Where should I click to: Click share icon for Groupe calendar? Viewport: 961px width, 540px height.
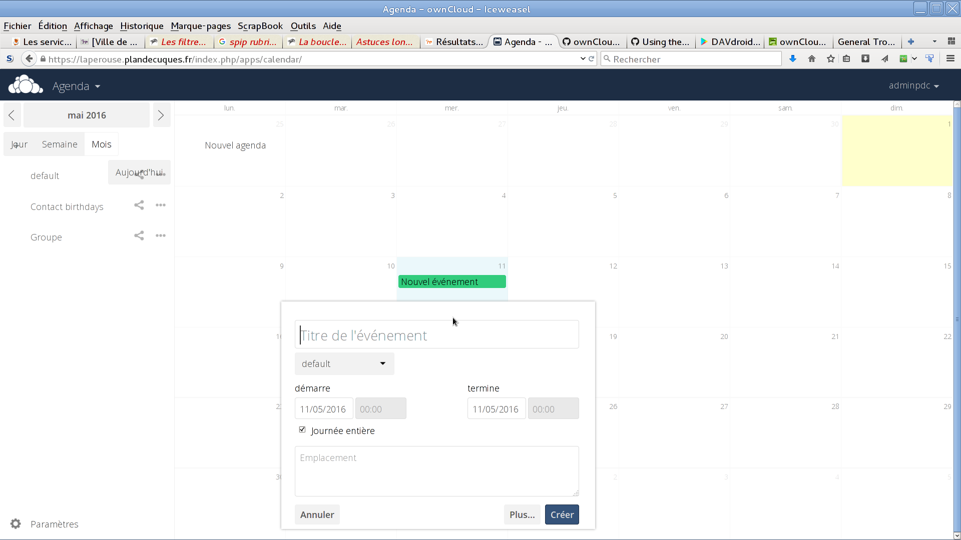(139, 235)
